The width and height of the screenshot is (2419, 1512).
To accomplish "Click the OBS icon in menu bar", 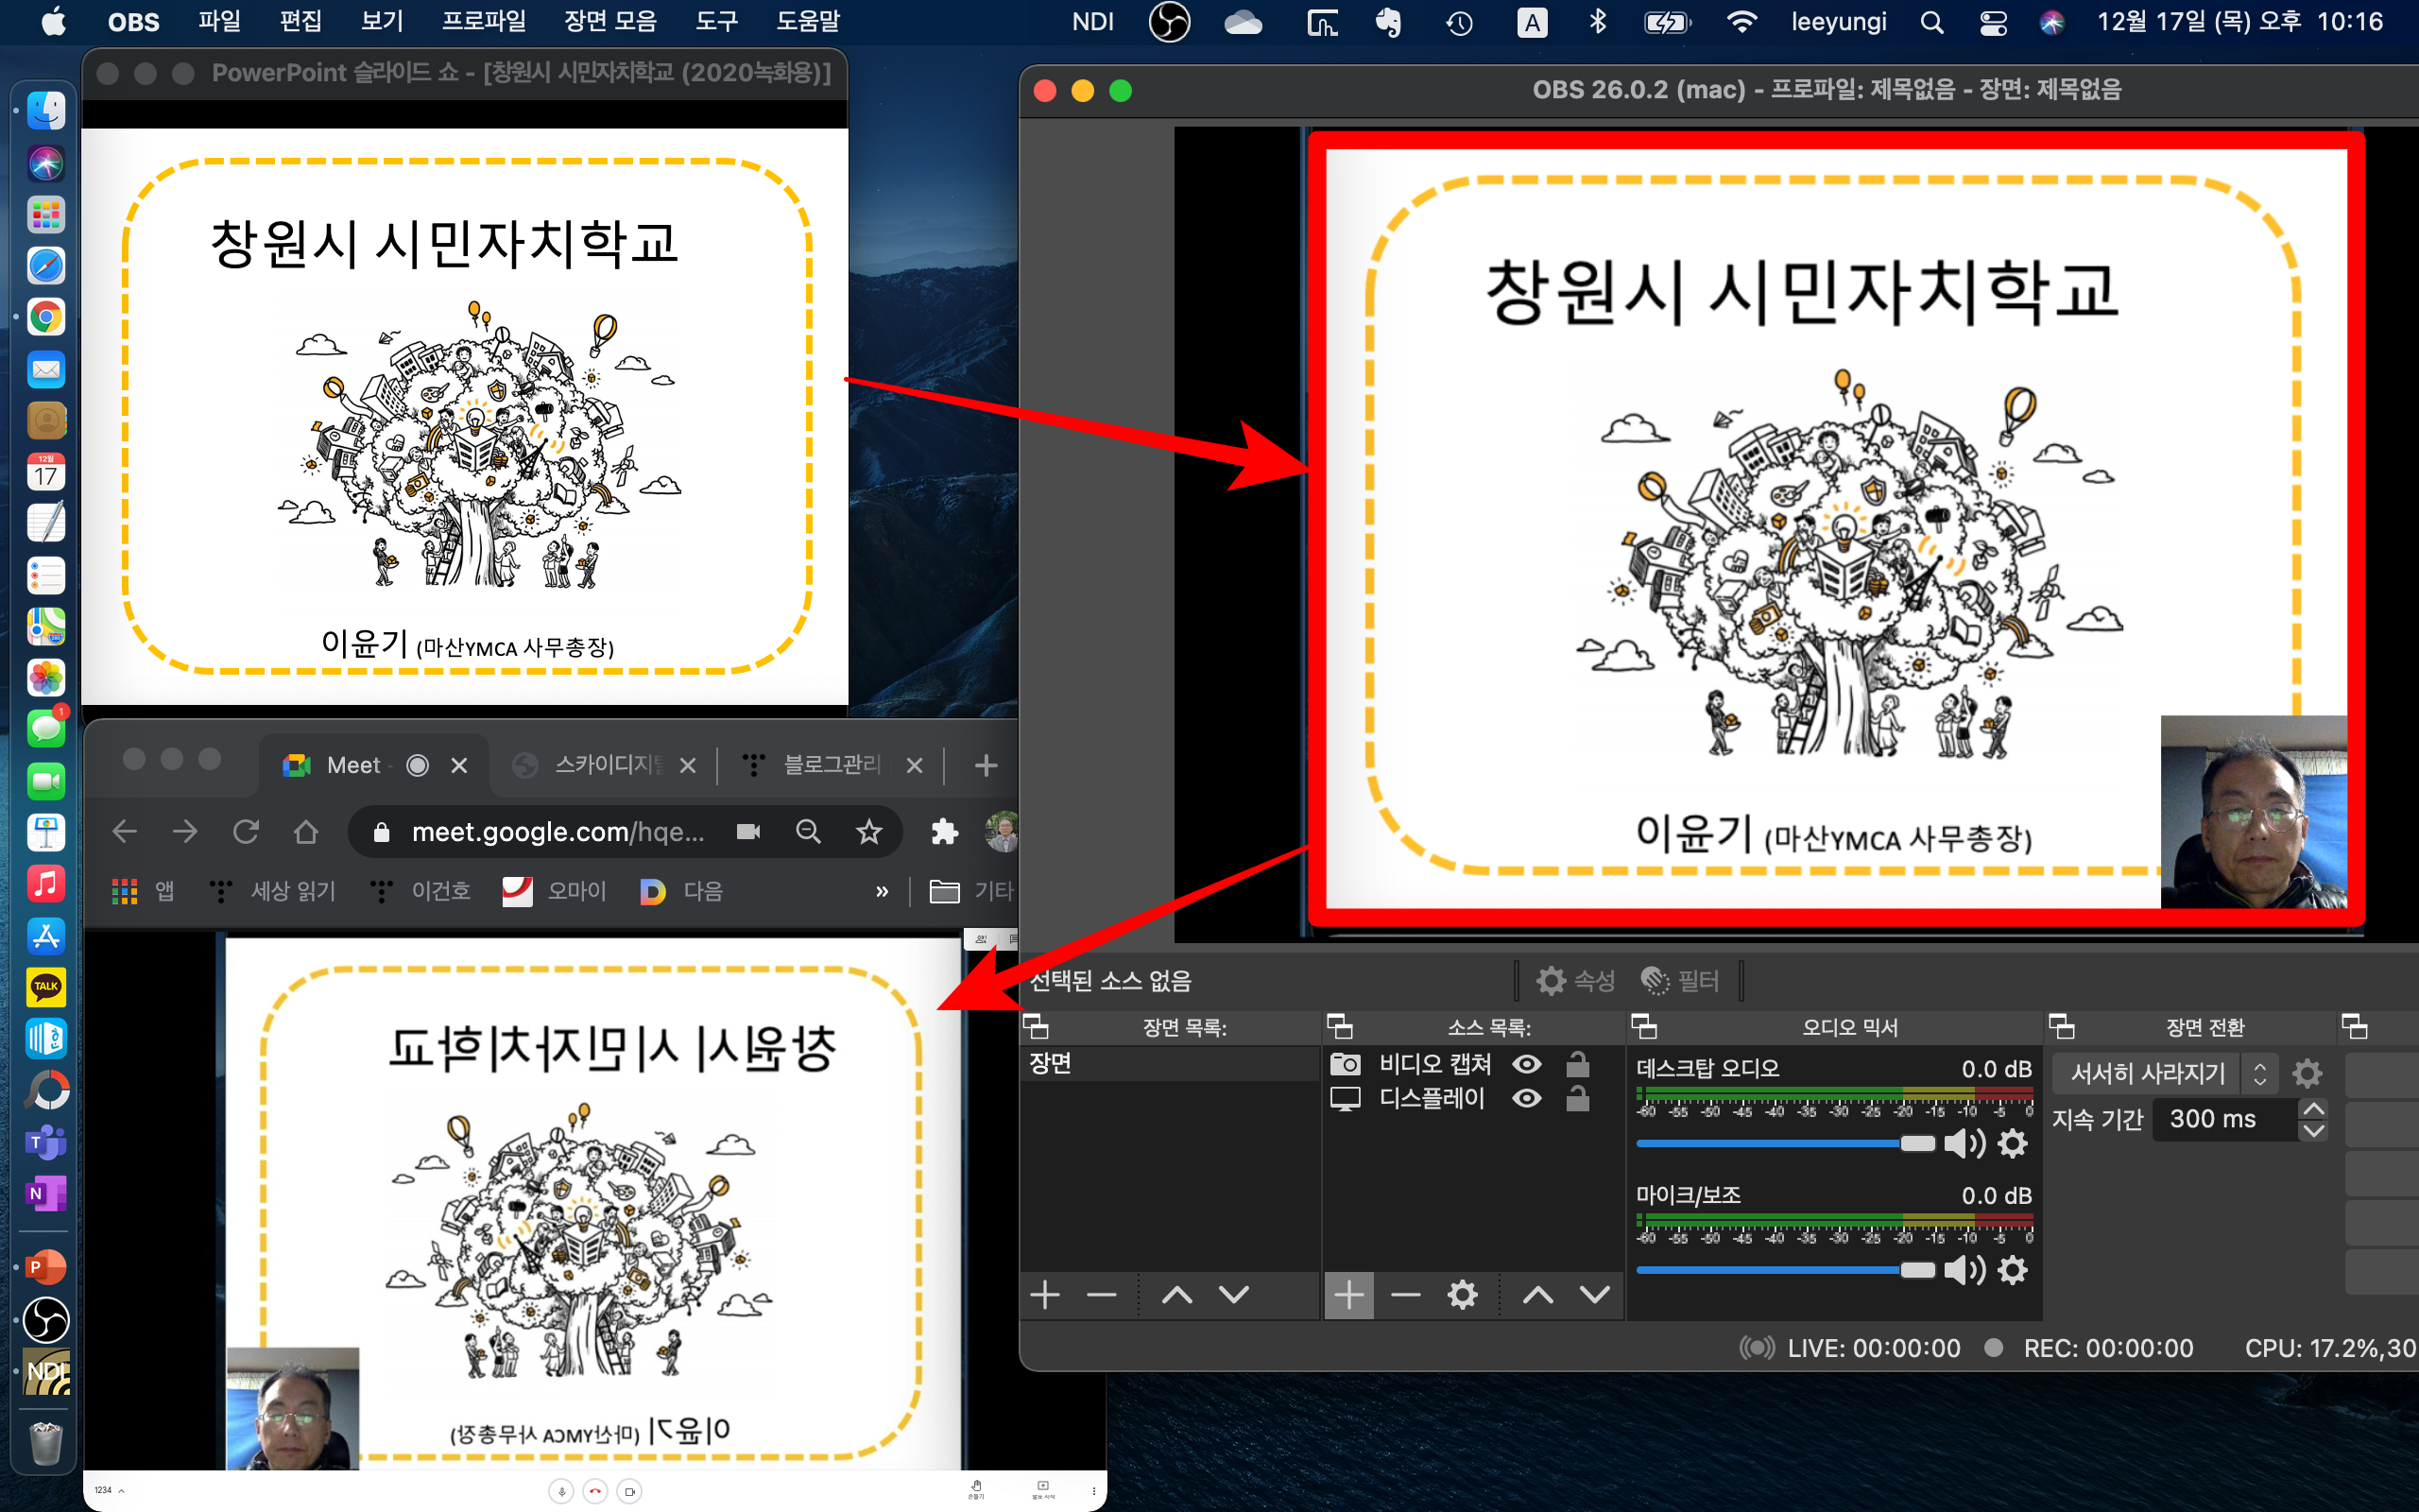I will pos(1169,22).
